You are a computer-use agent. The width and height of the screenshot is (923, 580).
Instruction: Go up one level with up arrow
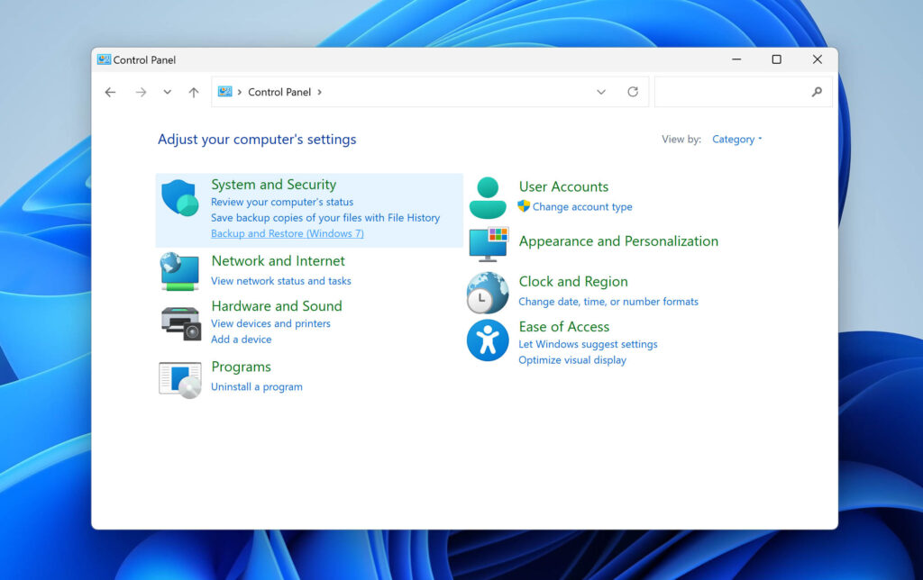[x=194, y=93]
